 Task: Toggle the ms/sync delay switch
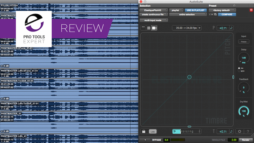239,70
